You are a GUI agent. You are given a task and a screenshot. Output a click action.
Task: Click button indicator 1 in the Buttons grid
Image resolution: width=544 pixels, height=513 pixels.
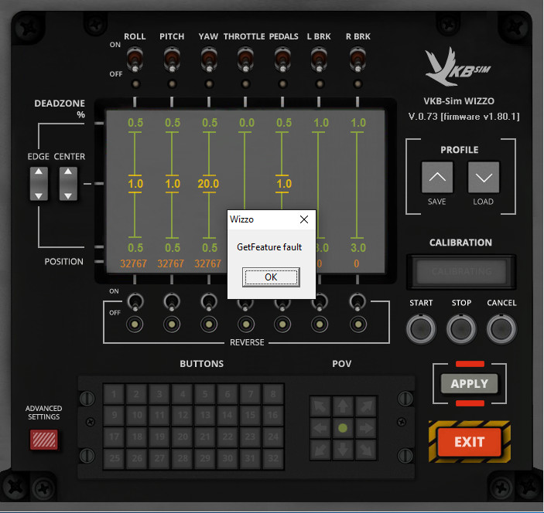pos(114,394)
